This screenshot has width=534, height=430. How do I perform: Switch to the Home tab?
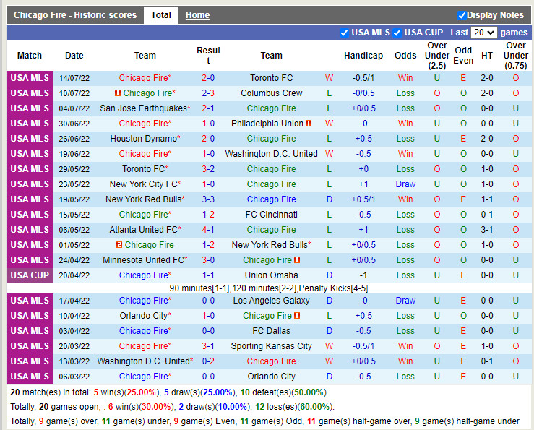point(197,15)
